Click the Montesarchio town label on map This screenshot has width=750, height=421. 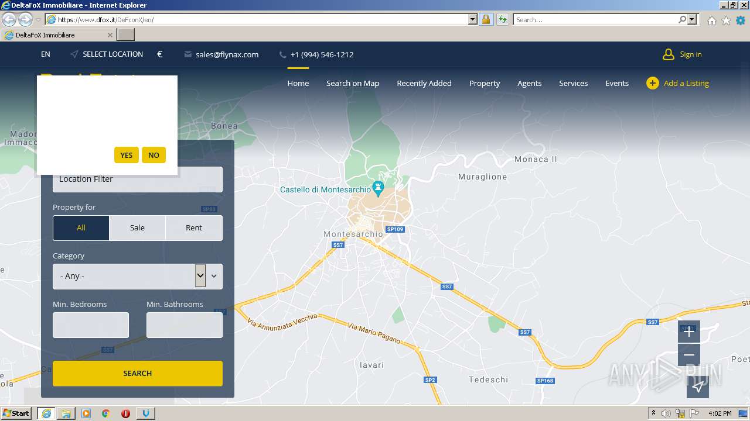[353, 234]
